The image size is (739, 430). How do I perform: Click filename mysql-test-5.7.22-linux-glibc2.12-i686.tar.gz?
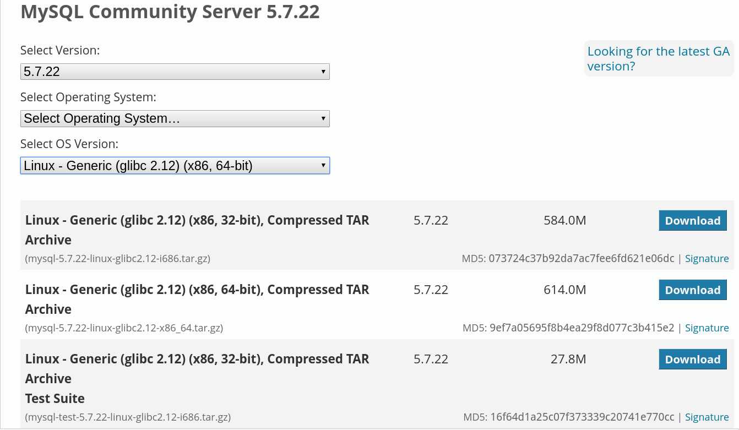[x=128, y=417]
